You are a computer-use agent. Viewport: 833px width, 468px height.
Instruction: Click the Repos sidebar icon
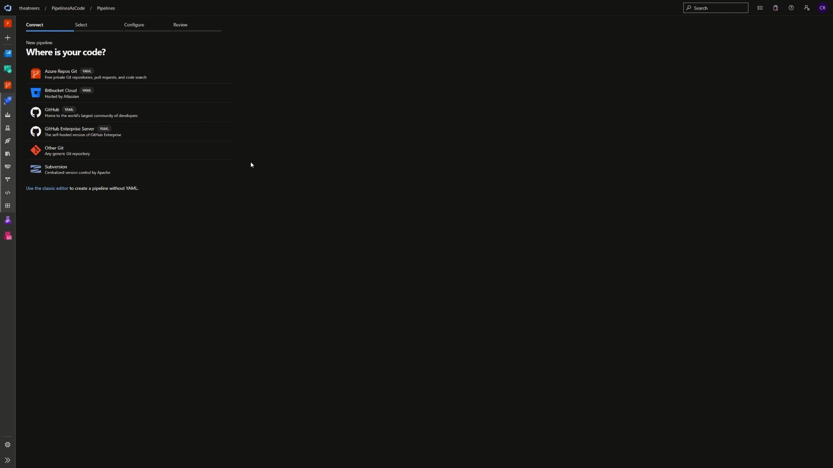click(7, 84)
